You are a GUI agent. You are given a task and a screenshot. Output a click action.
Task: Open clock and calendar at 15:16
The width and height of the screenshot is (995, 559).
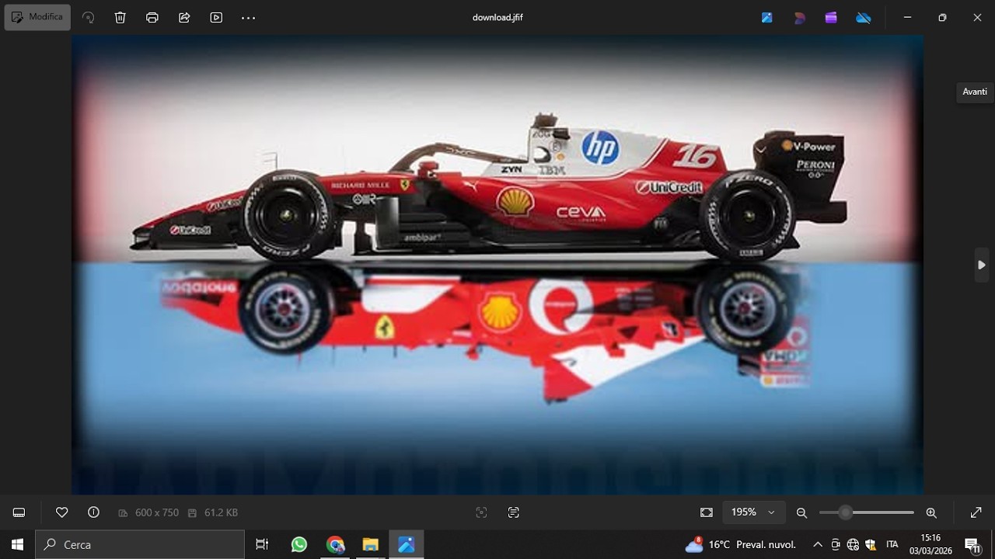(x=930, y=544)
